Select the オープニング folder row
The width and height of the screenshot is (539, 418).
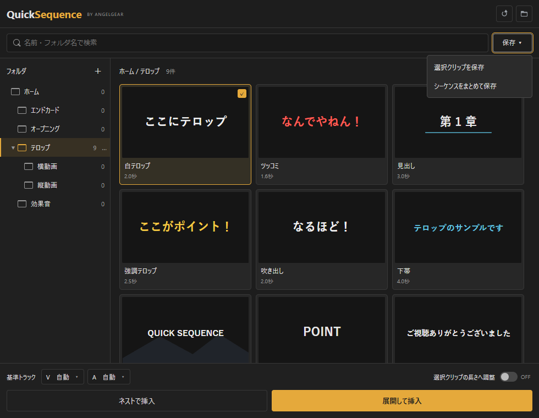(55, 129)
